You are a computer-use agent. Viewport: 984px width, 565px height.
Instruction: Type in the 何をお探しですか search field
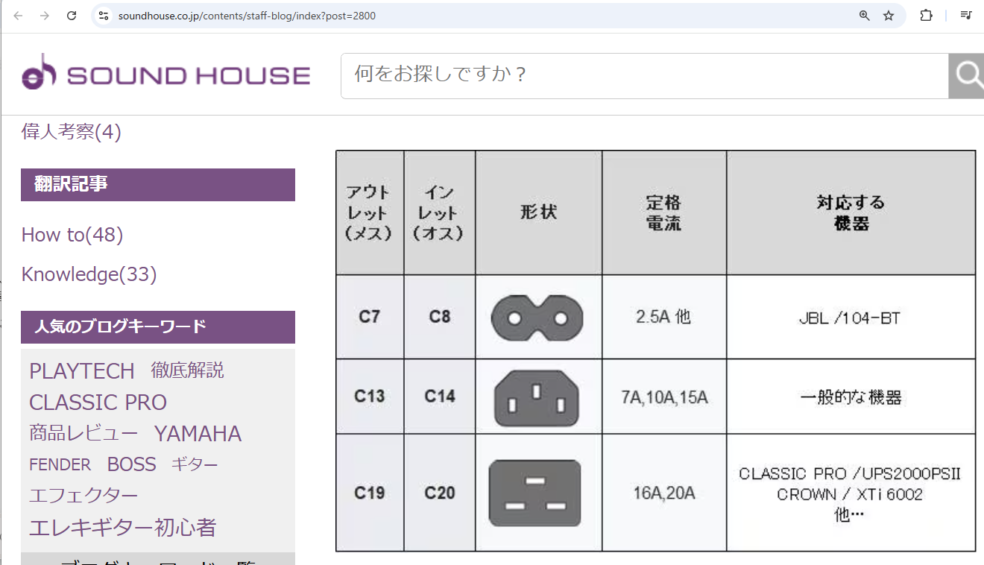tap(641, 74)
